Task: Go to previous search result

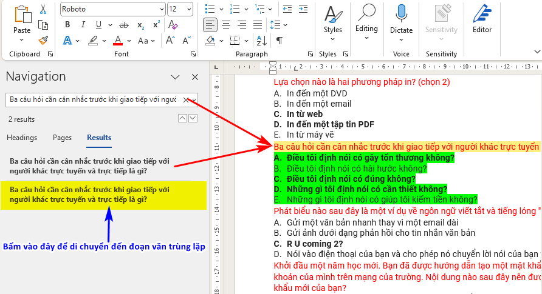Action: pos(182,118)
